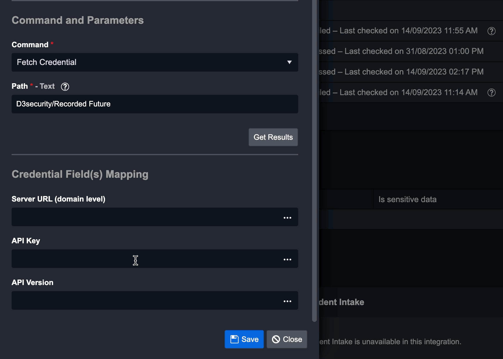Screen dimensions: 503x359
Task: Focus the API Key input field
Action: pyautogui.click(x=145, y=259)
